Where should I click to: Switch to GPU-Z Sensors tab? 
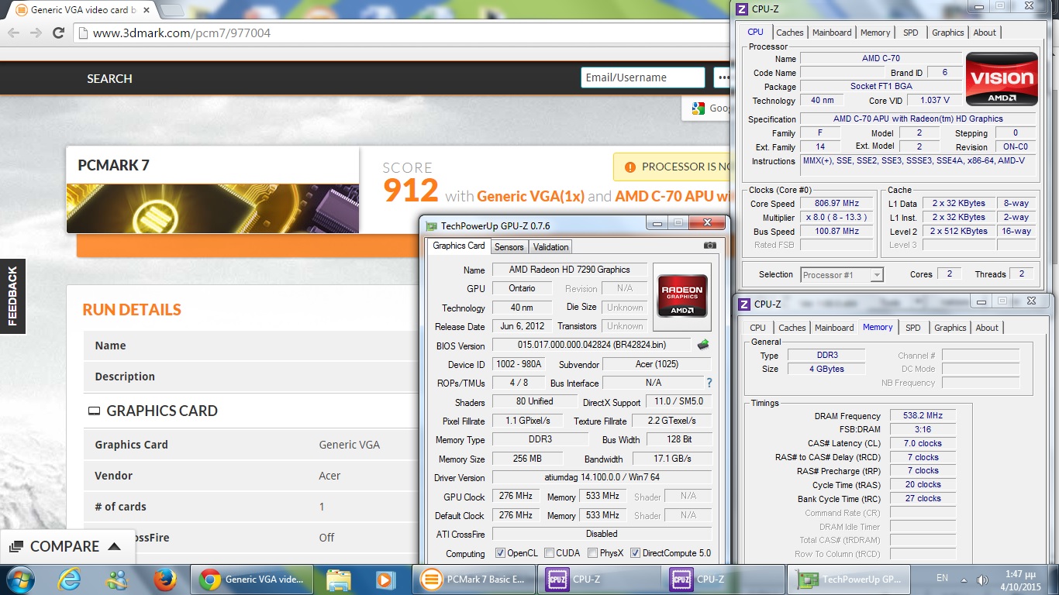[x=509, y=247]
